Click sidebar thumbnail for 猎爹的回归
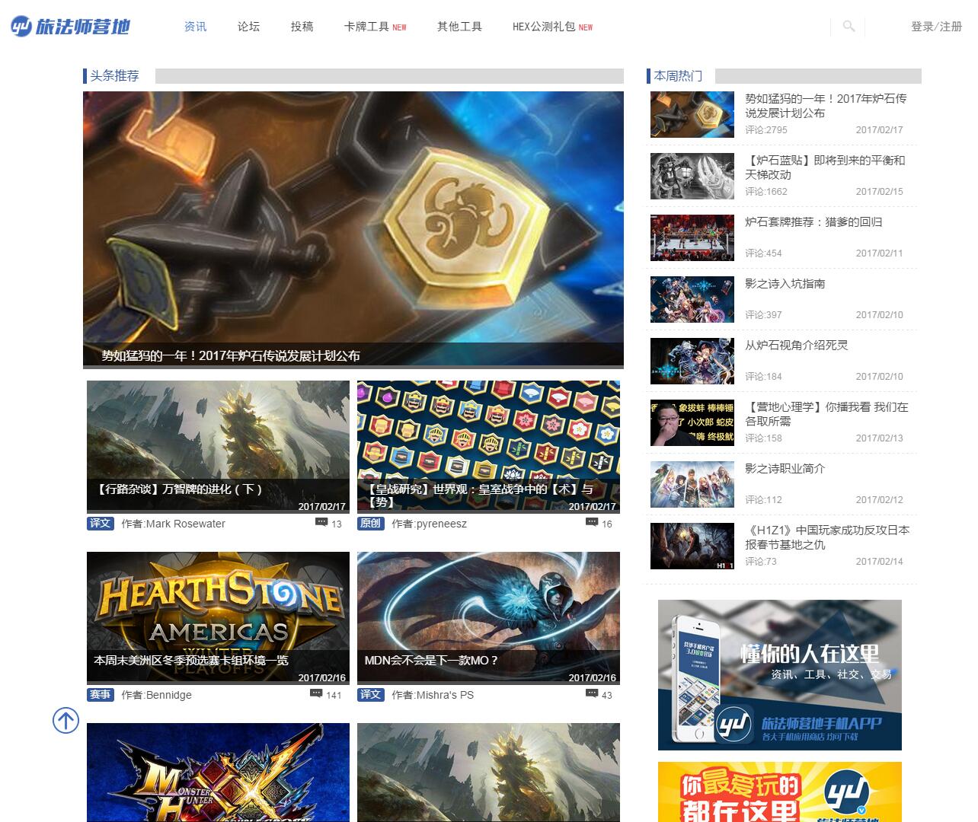 click(692, 237)
